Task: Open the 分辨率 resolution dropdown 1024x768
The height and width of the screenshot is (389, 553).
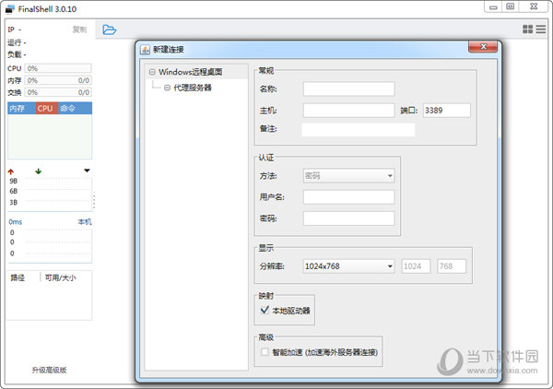Action: click(x=348, y=266)
